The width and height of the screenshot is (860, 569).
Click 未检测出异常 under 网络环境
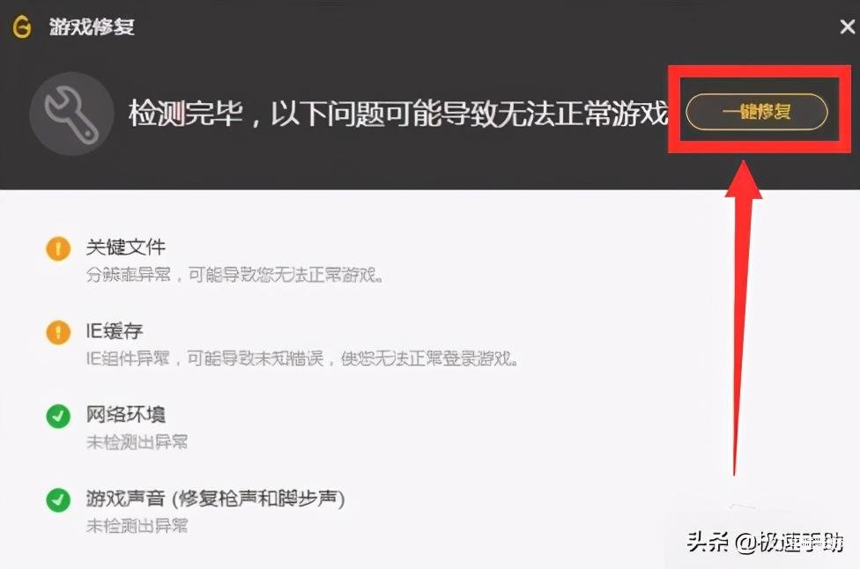coord(137,442)
